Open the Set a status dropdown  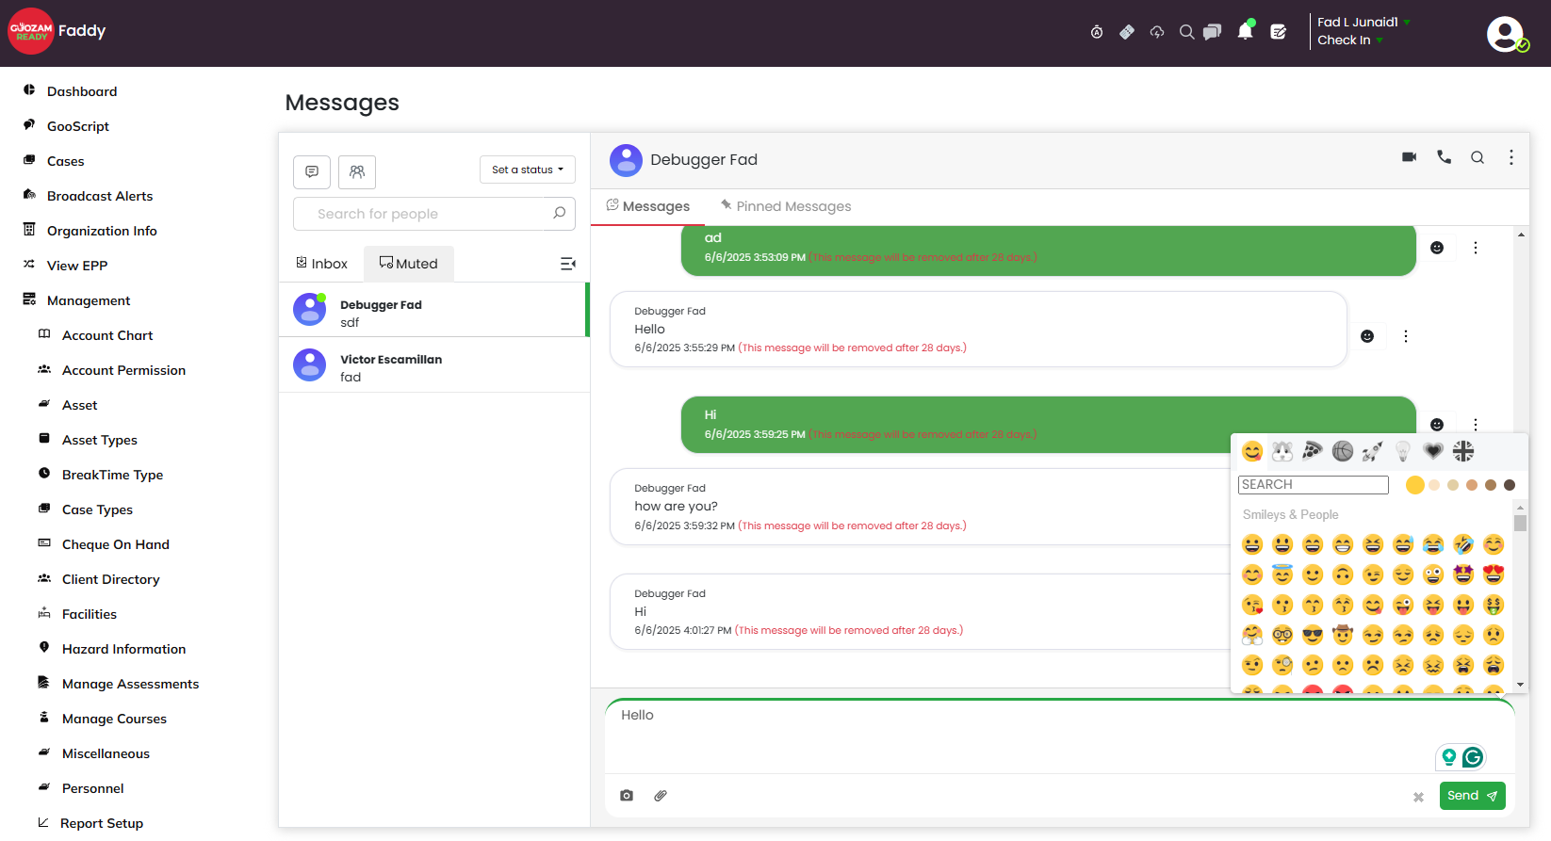point(528,170)
